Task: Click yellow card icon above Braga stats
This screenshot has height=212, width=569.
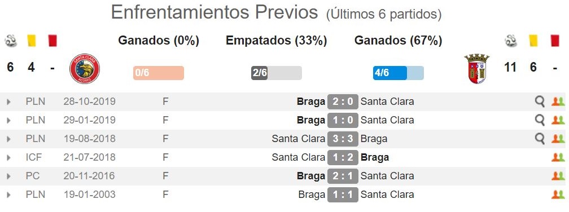Action: pos(533,41)
